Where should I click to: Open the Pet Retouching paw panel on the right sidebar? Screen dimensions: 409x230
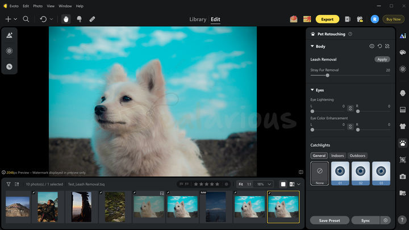tap(403, 143)
